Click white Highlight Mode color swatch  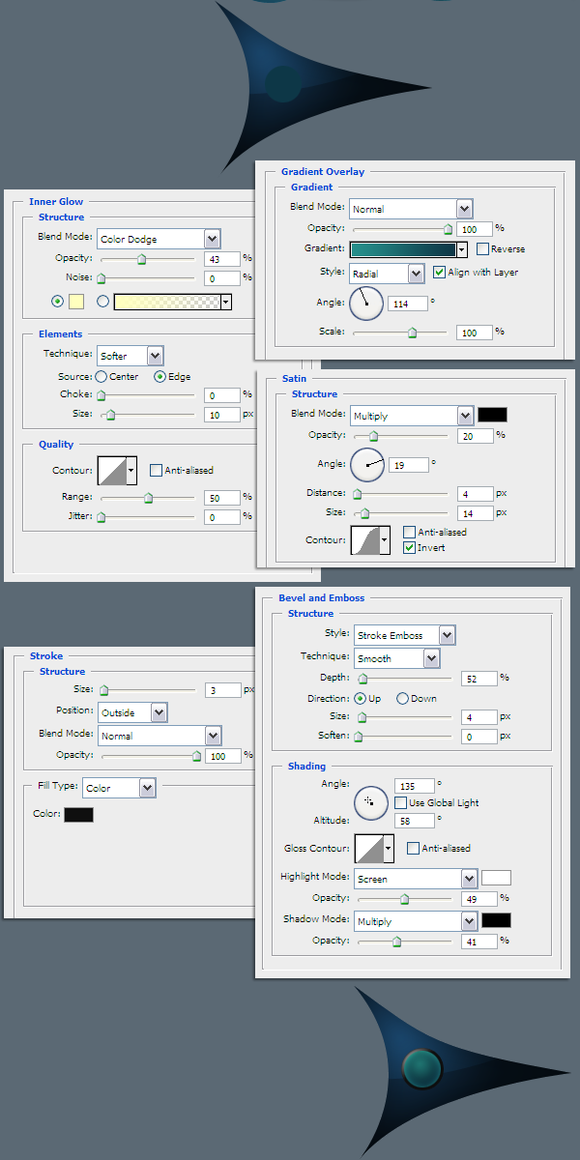coord(497,878)
